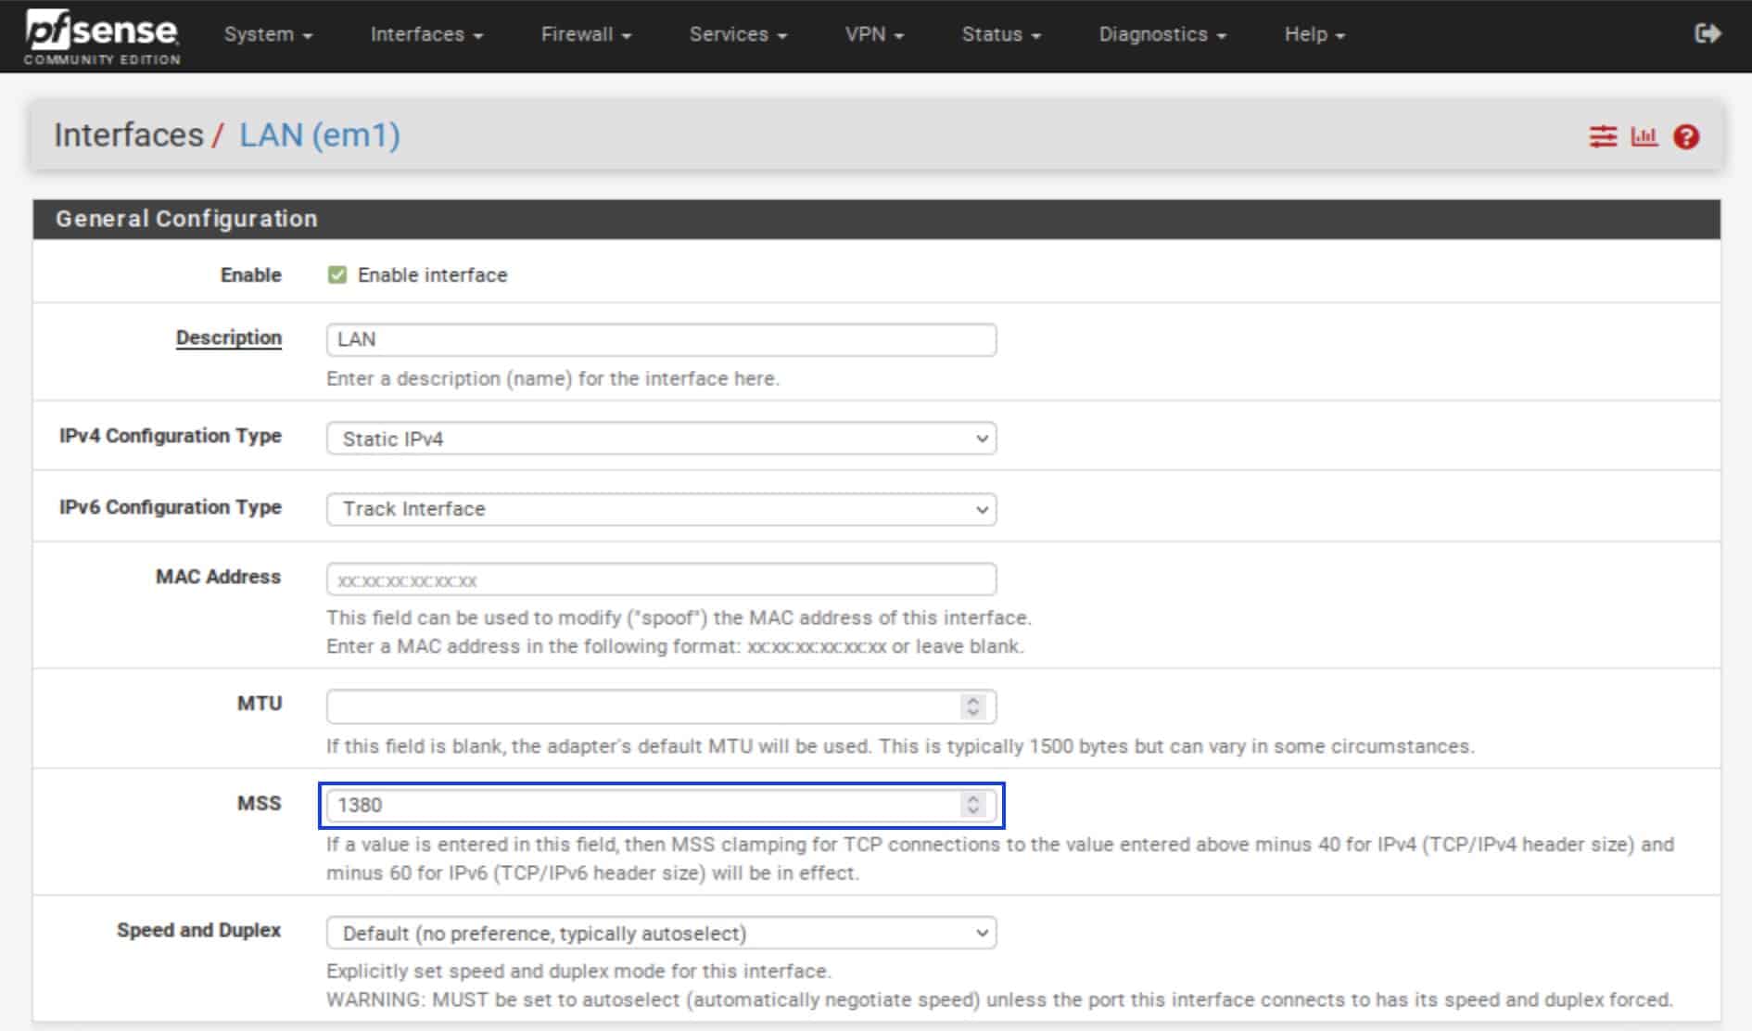The width and height of the screenshot is (1752, 1031).
Task: Expand the Speed and Duplex dropdown
Action: coord(661,933)
